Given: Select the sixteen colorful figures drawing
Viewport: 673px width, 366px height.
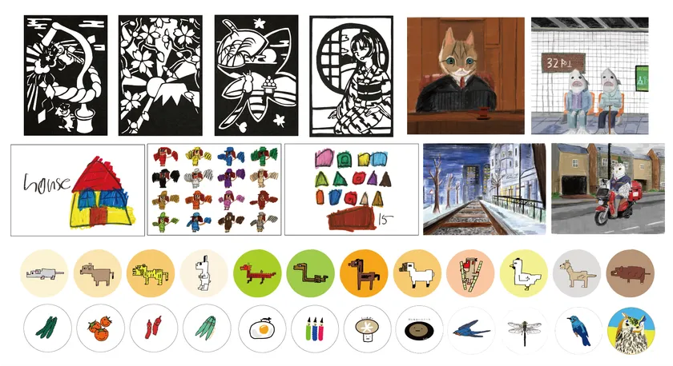Looking at the screenshot, I should pos(214,189).
